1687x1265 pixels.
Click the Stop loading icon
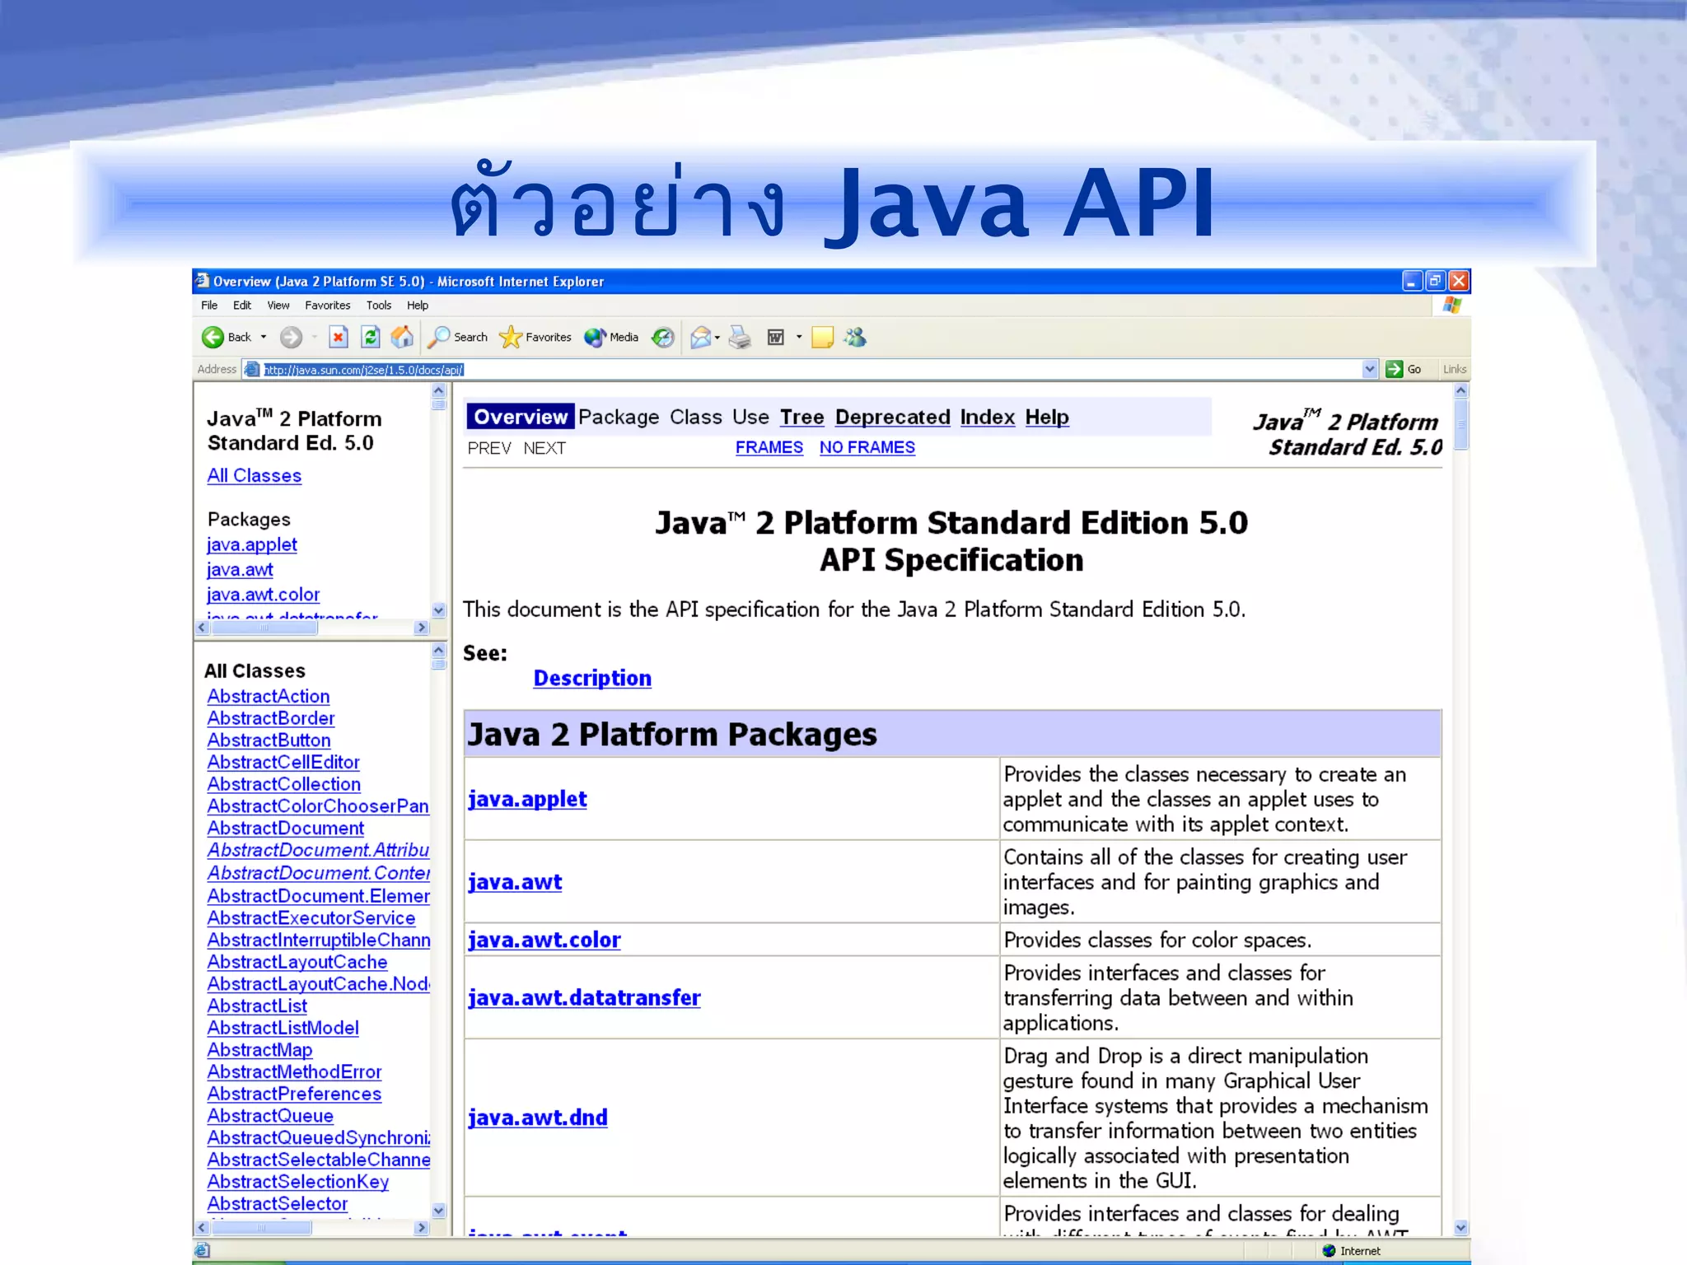point(339,337)
